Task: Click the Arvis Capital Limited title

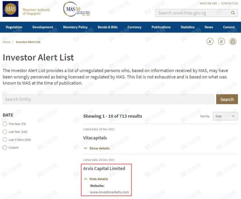Action: [x=104, y=169]
